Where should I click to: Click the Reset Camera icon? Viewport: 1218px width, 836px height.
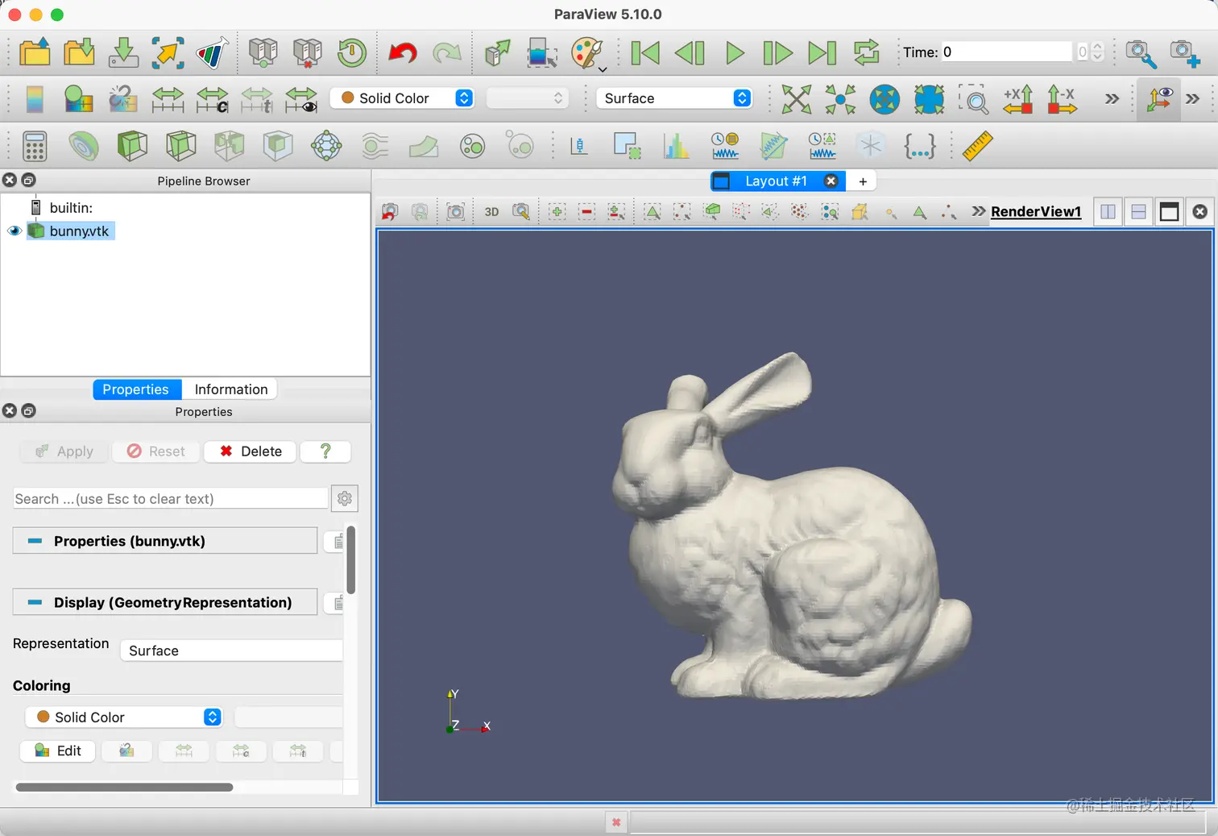coord(796,99)
